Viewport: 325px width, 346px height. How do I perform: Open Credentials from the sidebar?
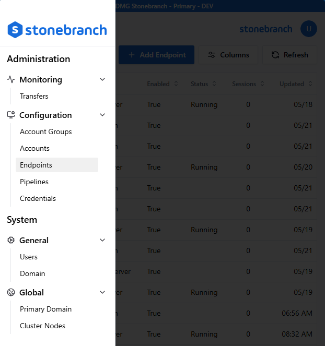point(38,199)
